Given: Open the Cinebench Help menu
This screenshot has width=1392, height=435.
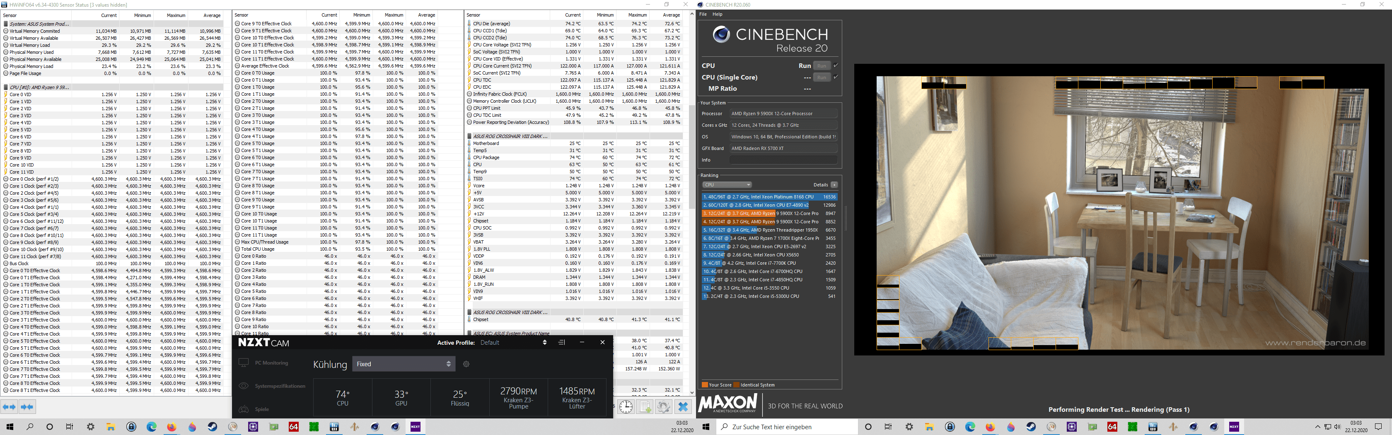Looking at the screenshot, I should click(x=717, y=15).
